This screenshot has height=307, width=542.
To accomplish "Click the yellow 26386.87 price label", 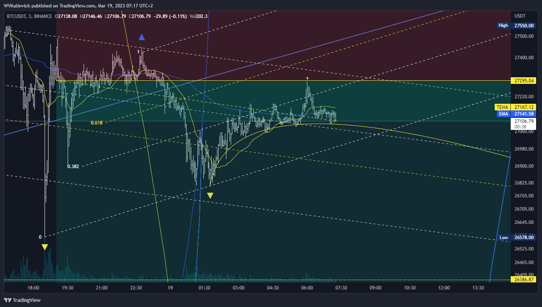I will (x=524, y=280).
